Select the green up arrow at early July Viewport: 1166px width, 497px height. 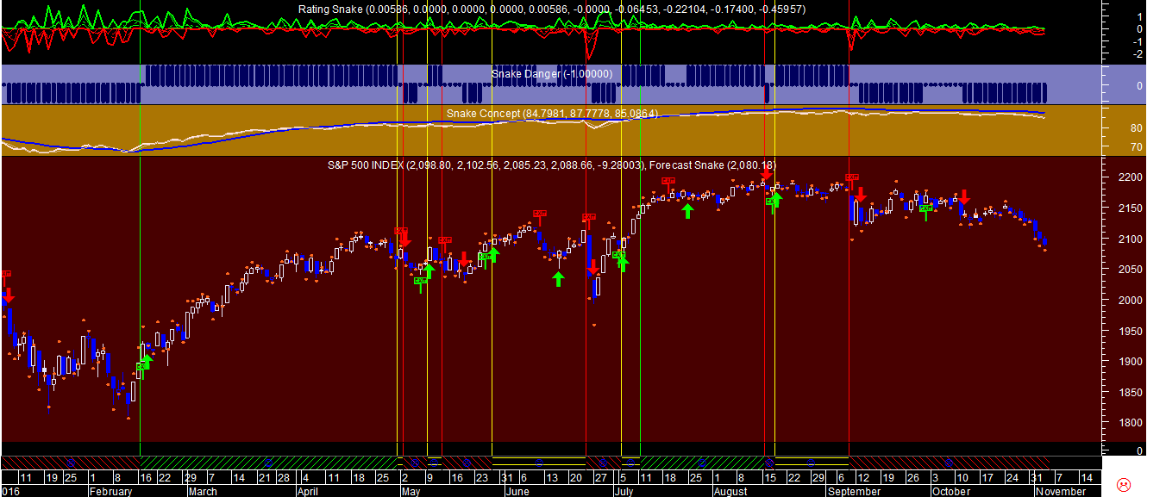tap(623, 264)
